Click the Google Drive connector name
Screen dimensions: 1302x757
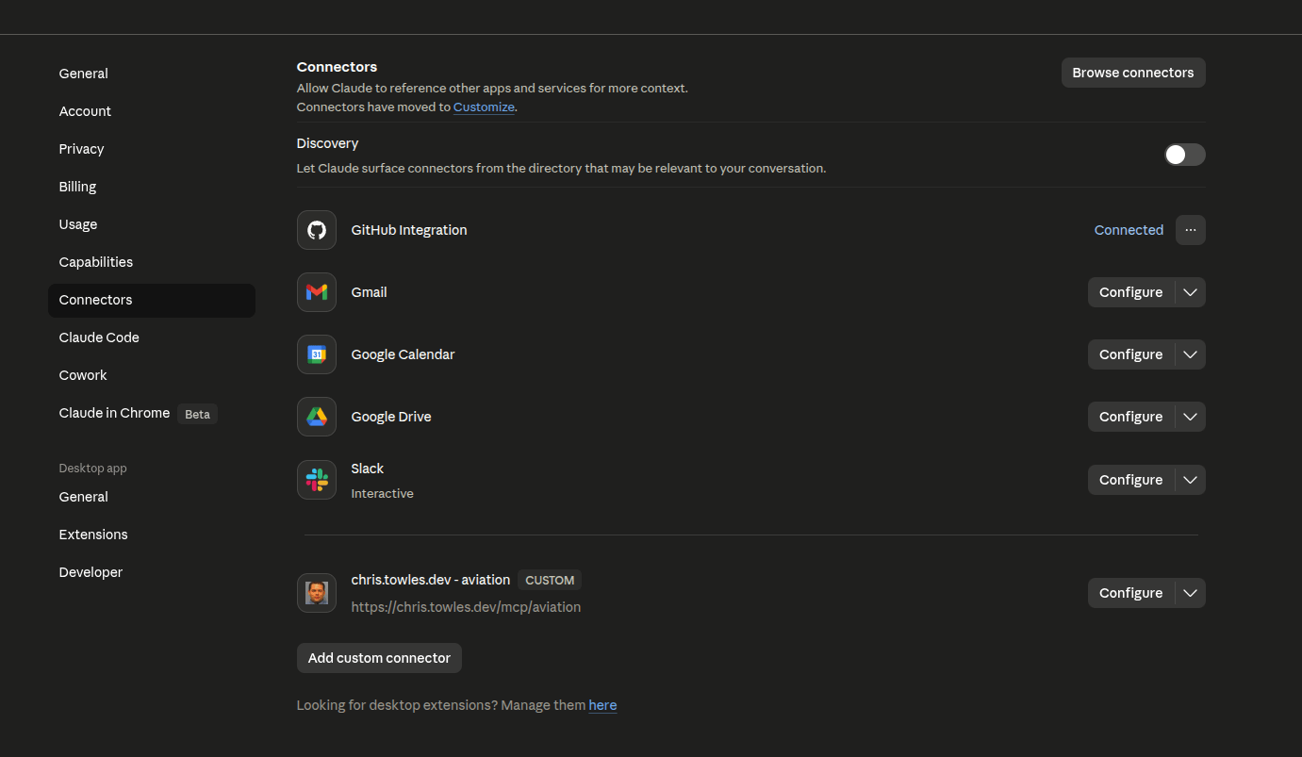(391, 417)
